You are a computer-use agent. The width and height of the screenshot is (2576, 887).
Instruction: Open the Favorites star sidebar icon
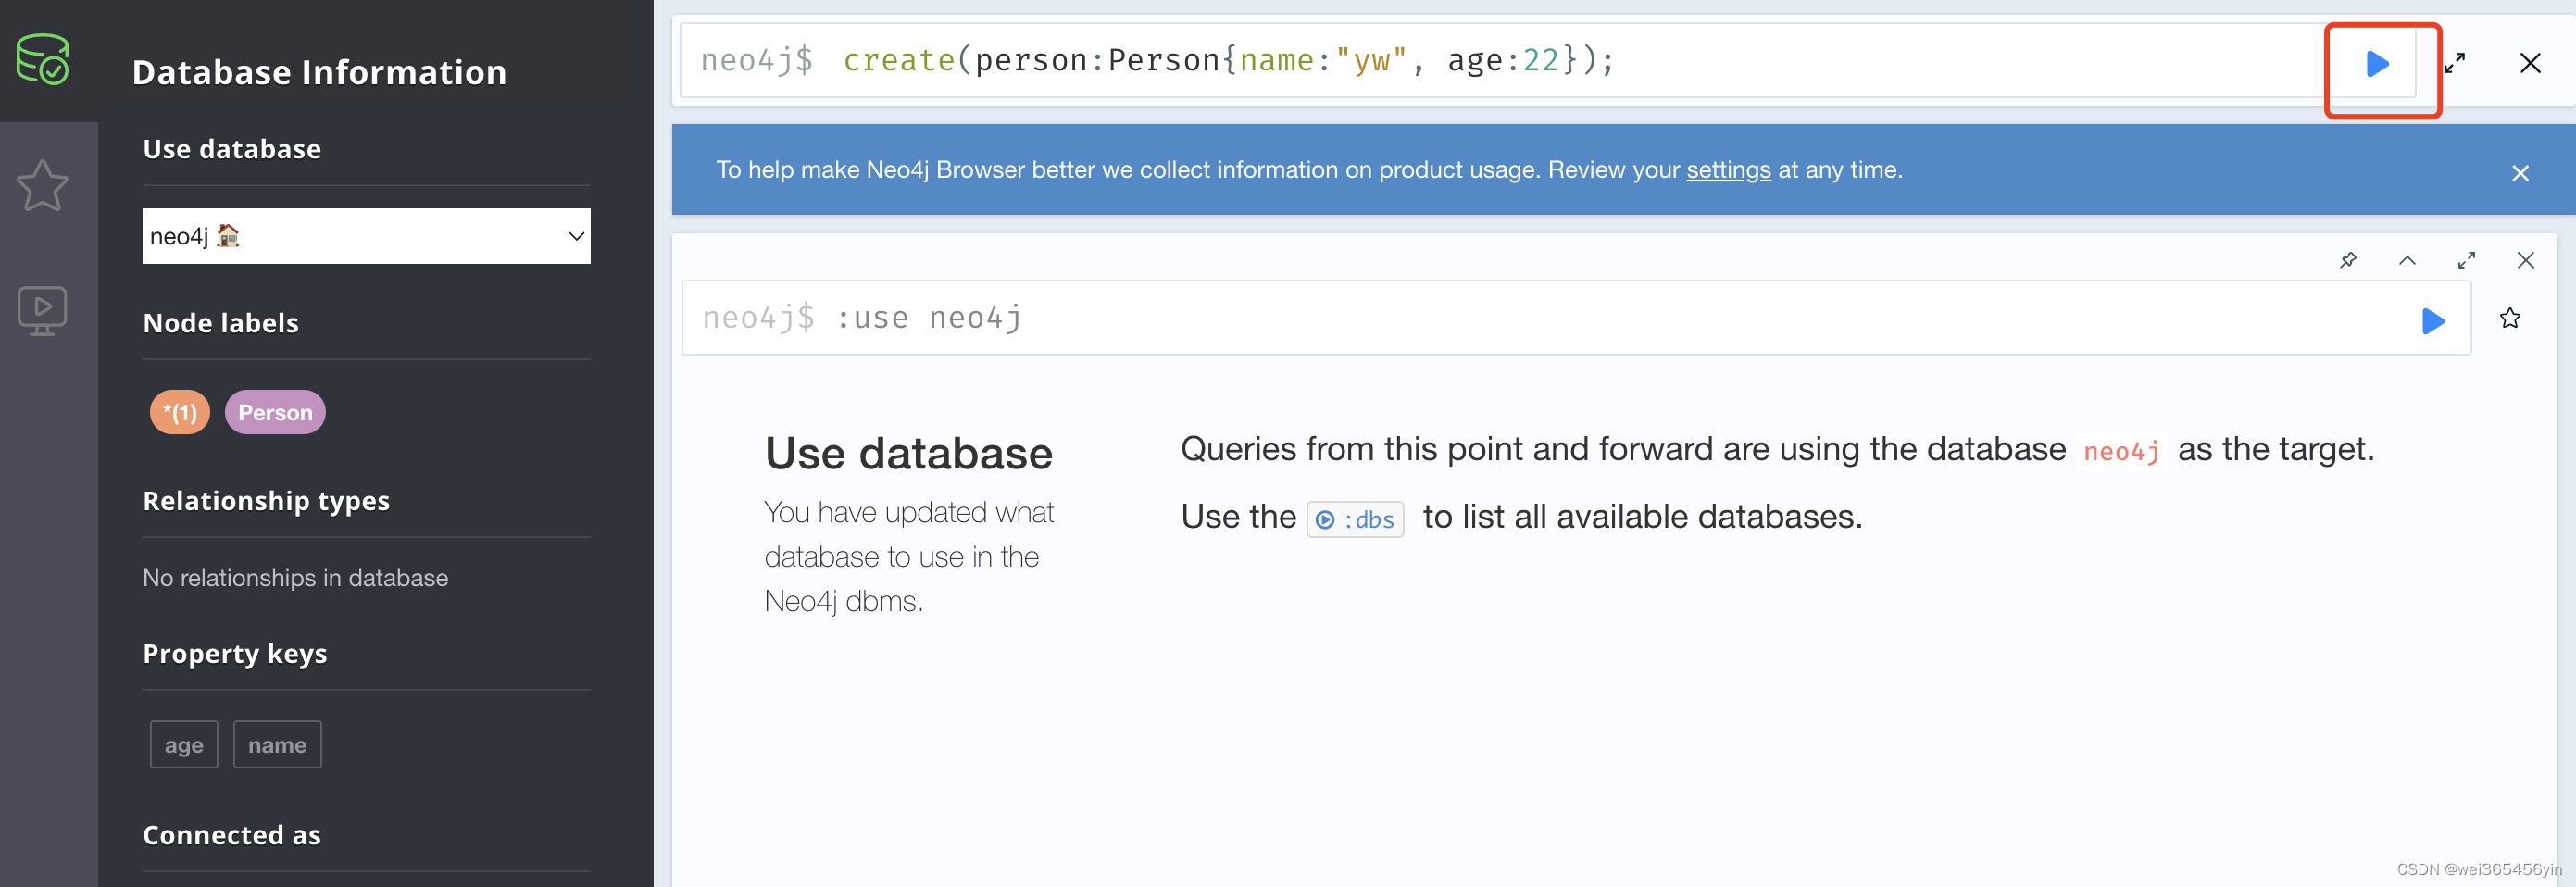[x=43, y=186]
